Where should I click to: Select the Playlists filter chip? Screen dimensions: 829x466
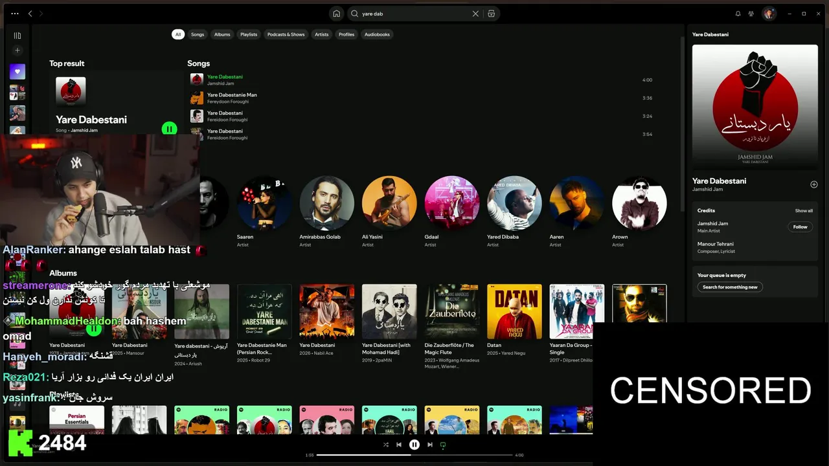coord(249,34)
